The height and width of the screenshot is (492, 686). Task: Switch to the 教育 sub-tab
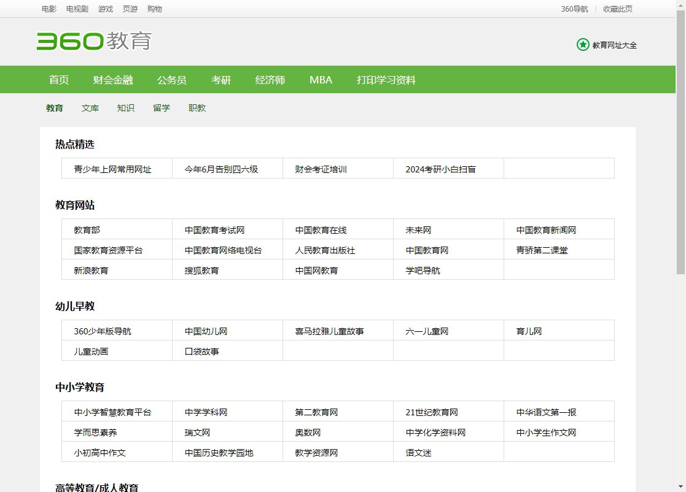pyautogui.click(x=55, y=108)
